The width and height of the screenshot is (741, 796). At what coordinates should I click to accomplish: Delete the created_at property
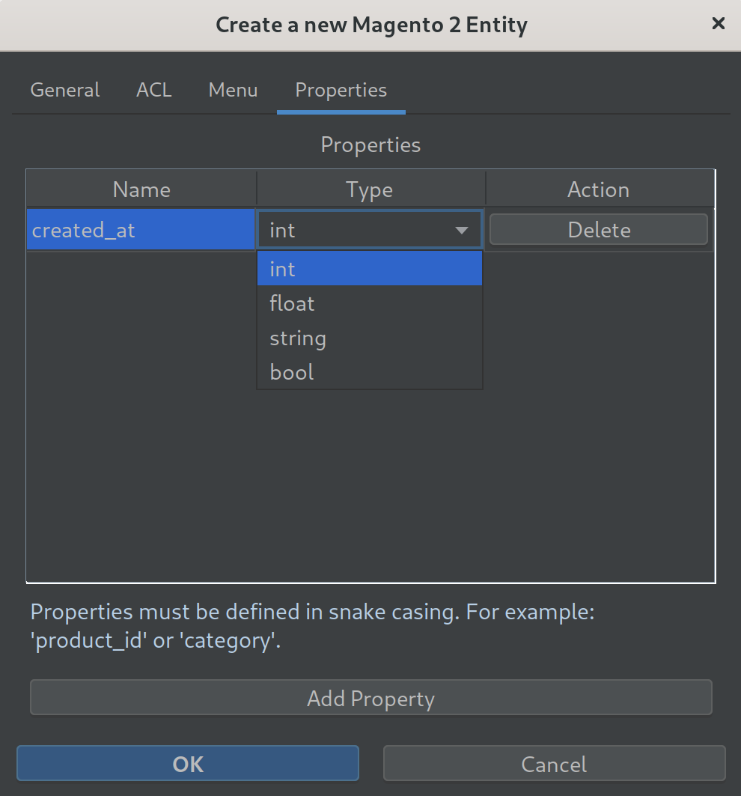tap(598, 230)
